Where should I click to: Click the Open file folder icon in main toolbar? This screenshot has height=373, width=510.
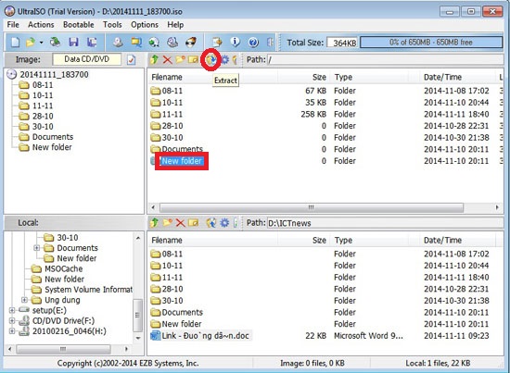pos(31,43)
